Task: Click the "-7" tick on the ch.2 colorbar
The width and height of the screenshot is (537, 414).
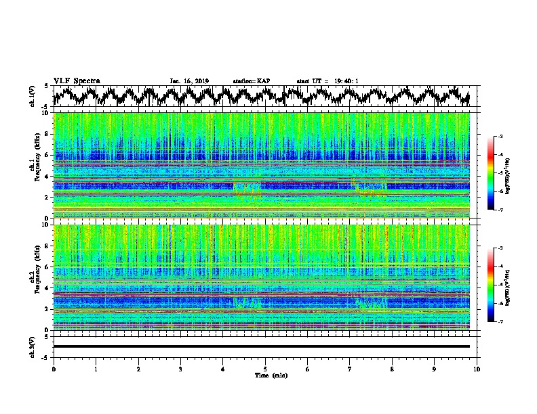Action: 500,321
